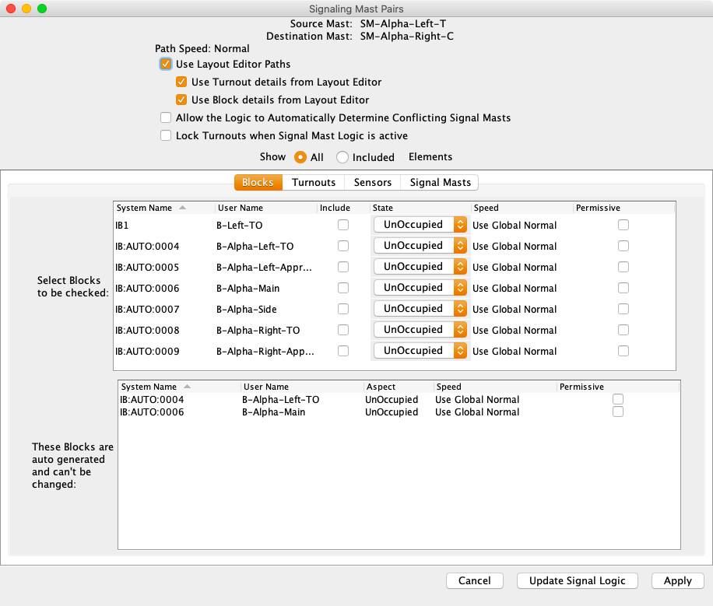713x606 pixels.
Task: Switch to the Turnouts tab
Action: [x=314, y=182]
